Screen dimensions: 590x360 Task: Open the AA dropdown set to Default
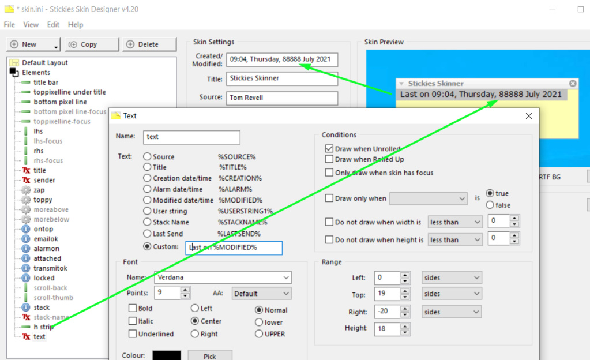[261, 293]
